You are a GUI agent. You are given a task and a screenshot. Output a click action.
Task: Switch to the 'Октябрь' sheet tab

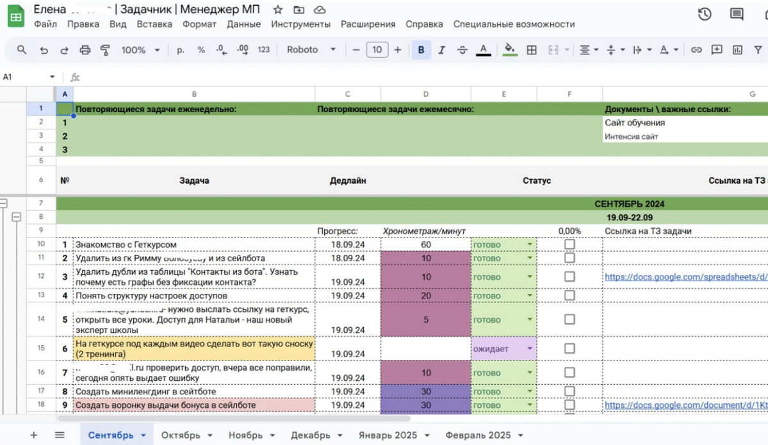[186, 435]
